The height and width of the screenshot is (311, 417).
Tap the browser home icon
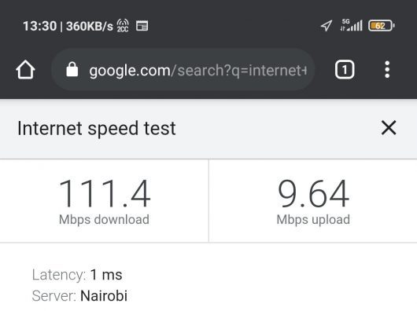click(x=25, y=70)
